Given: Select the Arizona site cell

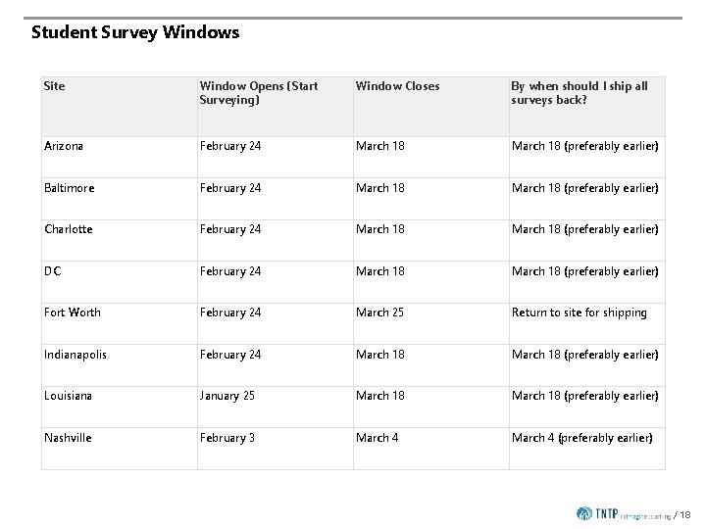Looking at the screenshot, I should (64, 146).
